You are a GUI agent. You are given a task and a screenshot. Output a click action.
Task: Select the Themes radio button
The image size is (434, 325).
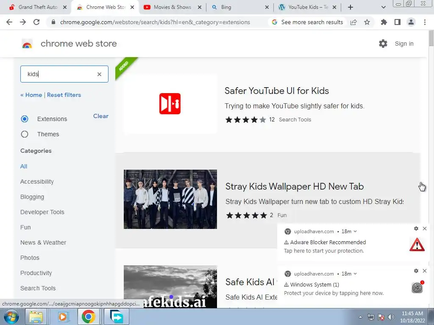[25, 134]
